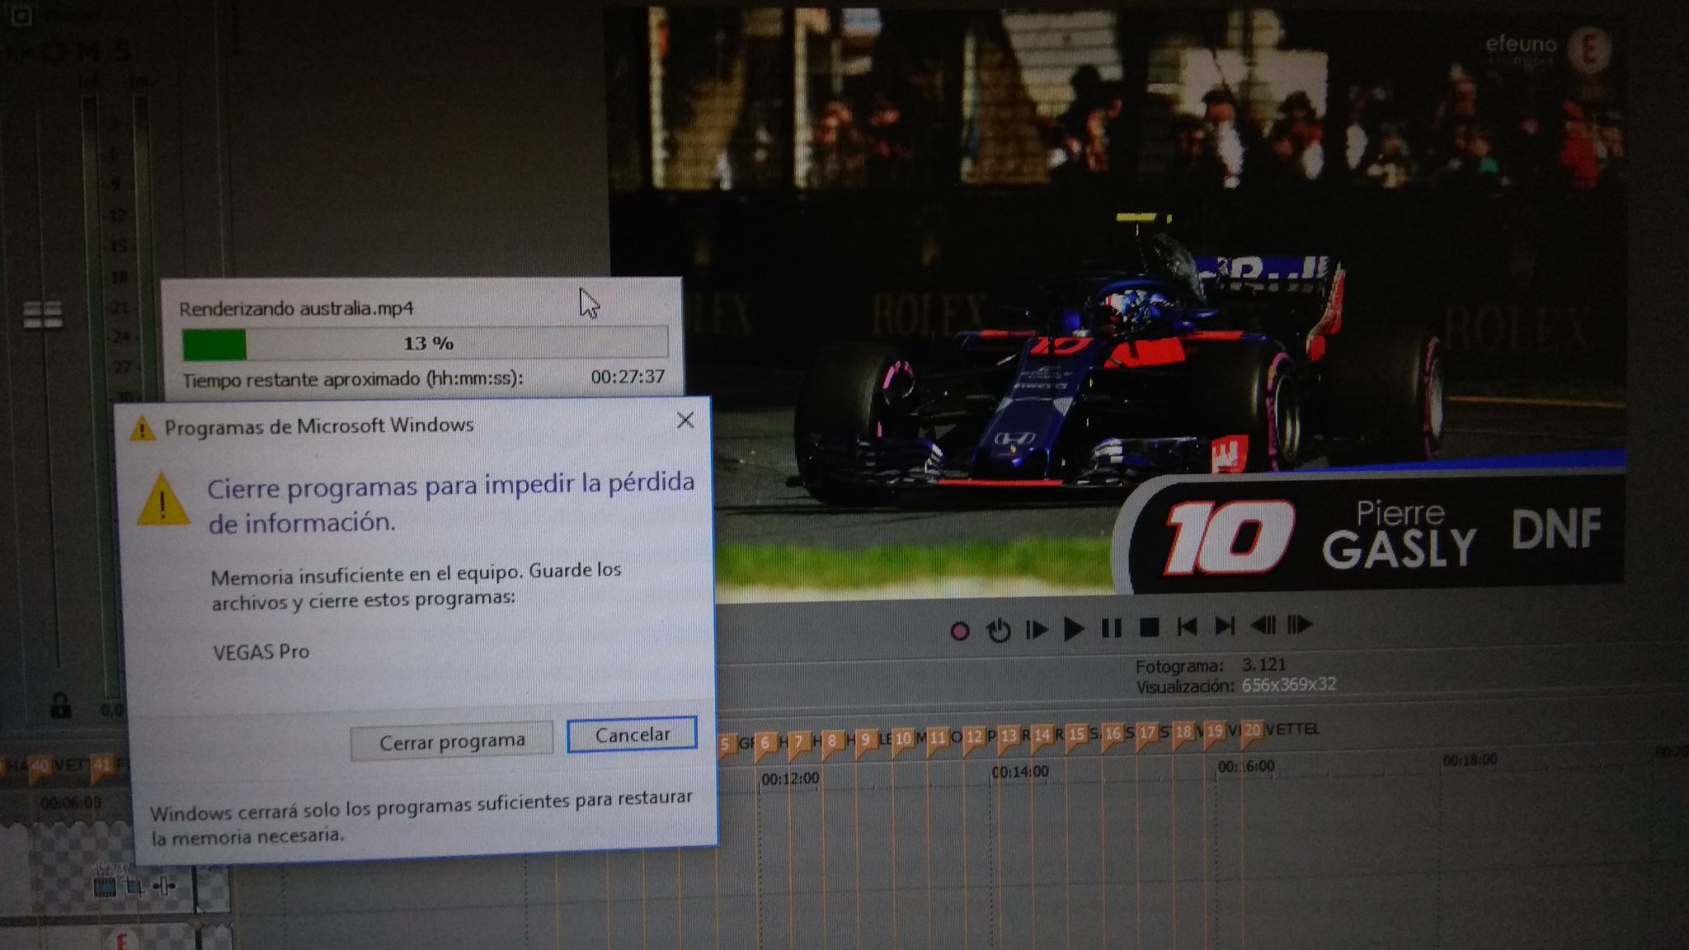Step forward one frame with Next Frame

pyautogui.click(x=1300, y=624)
